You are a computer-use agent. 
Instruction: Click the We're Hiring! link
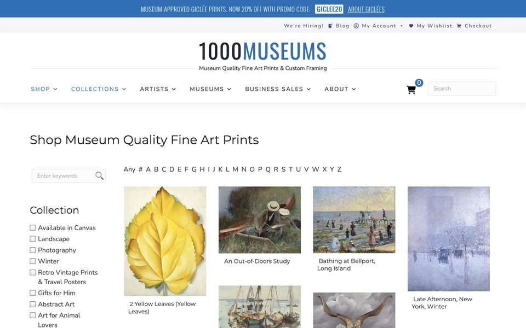(x=304, y=26)
